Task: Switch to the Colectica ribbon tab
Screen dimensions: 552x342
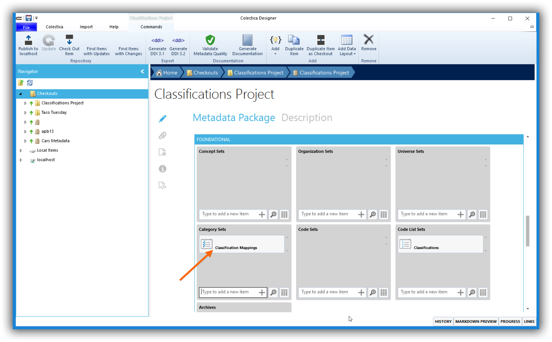Action: pos(54,27)
